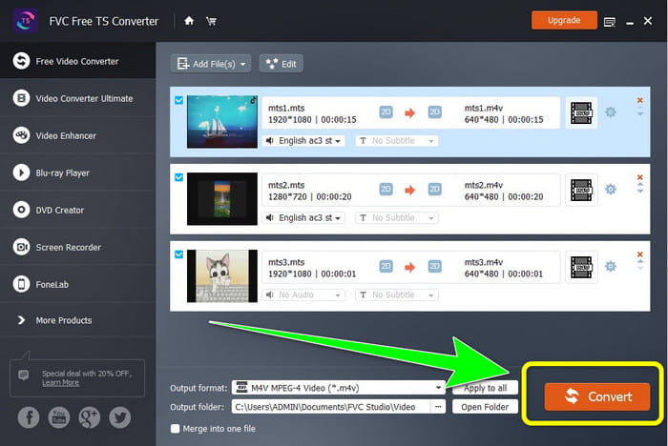This screenshot has width=668, height=446.
Task: Open output format profile for mts3.m4v
Action: pyautogui.click(x=581, y=267)
